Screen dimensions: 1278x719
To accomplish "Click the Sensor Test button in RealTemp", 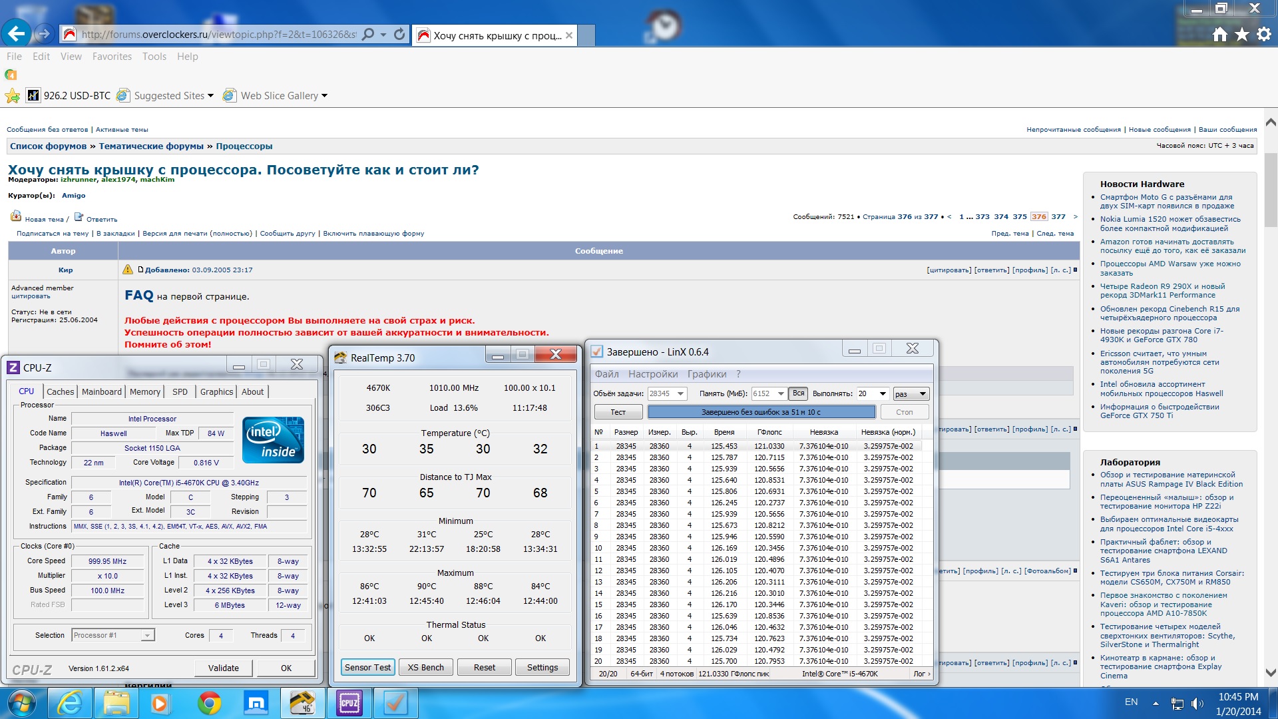I will coord(367,667).
